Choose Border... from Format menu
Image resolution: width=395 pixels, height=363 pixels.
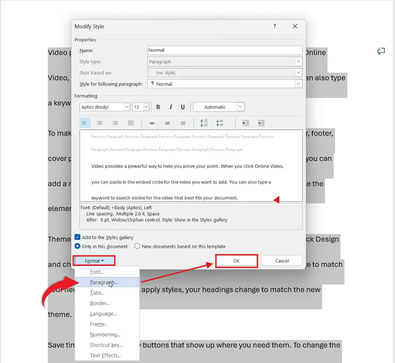coord(107,303)
